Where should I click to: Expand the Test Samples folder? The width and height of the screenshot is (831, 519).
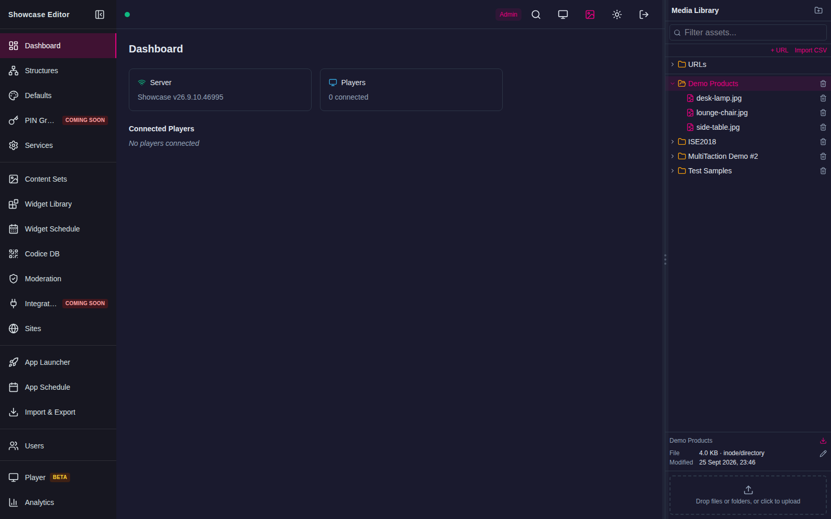[x=673, y=171]
